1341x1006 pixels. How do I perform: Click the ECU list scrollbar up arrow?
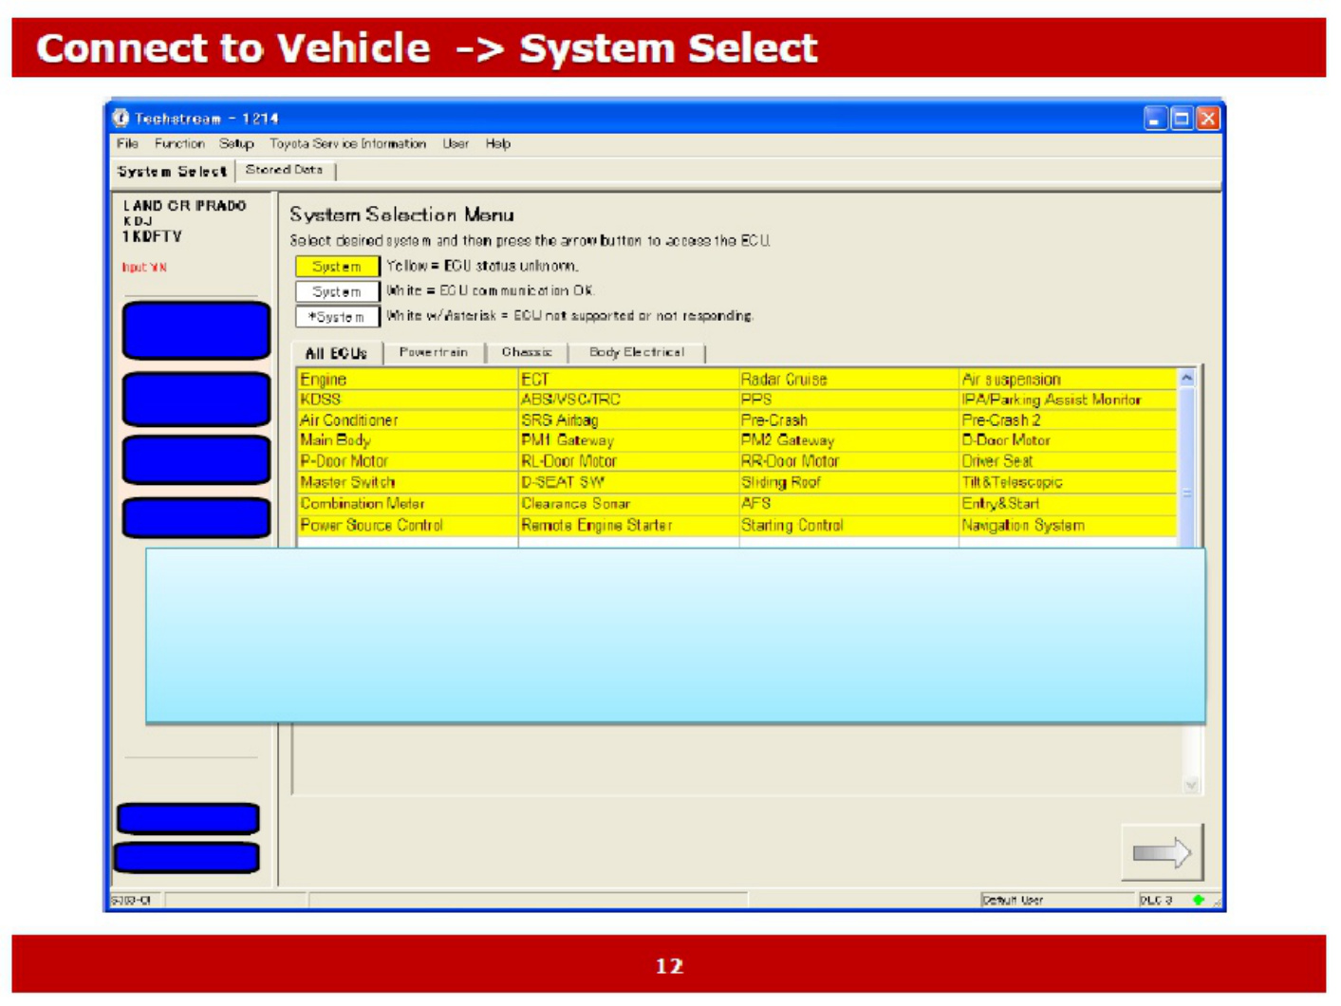pos(1187,378)
